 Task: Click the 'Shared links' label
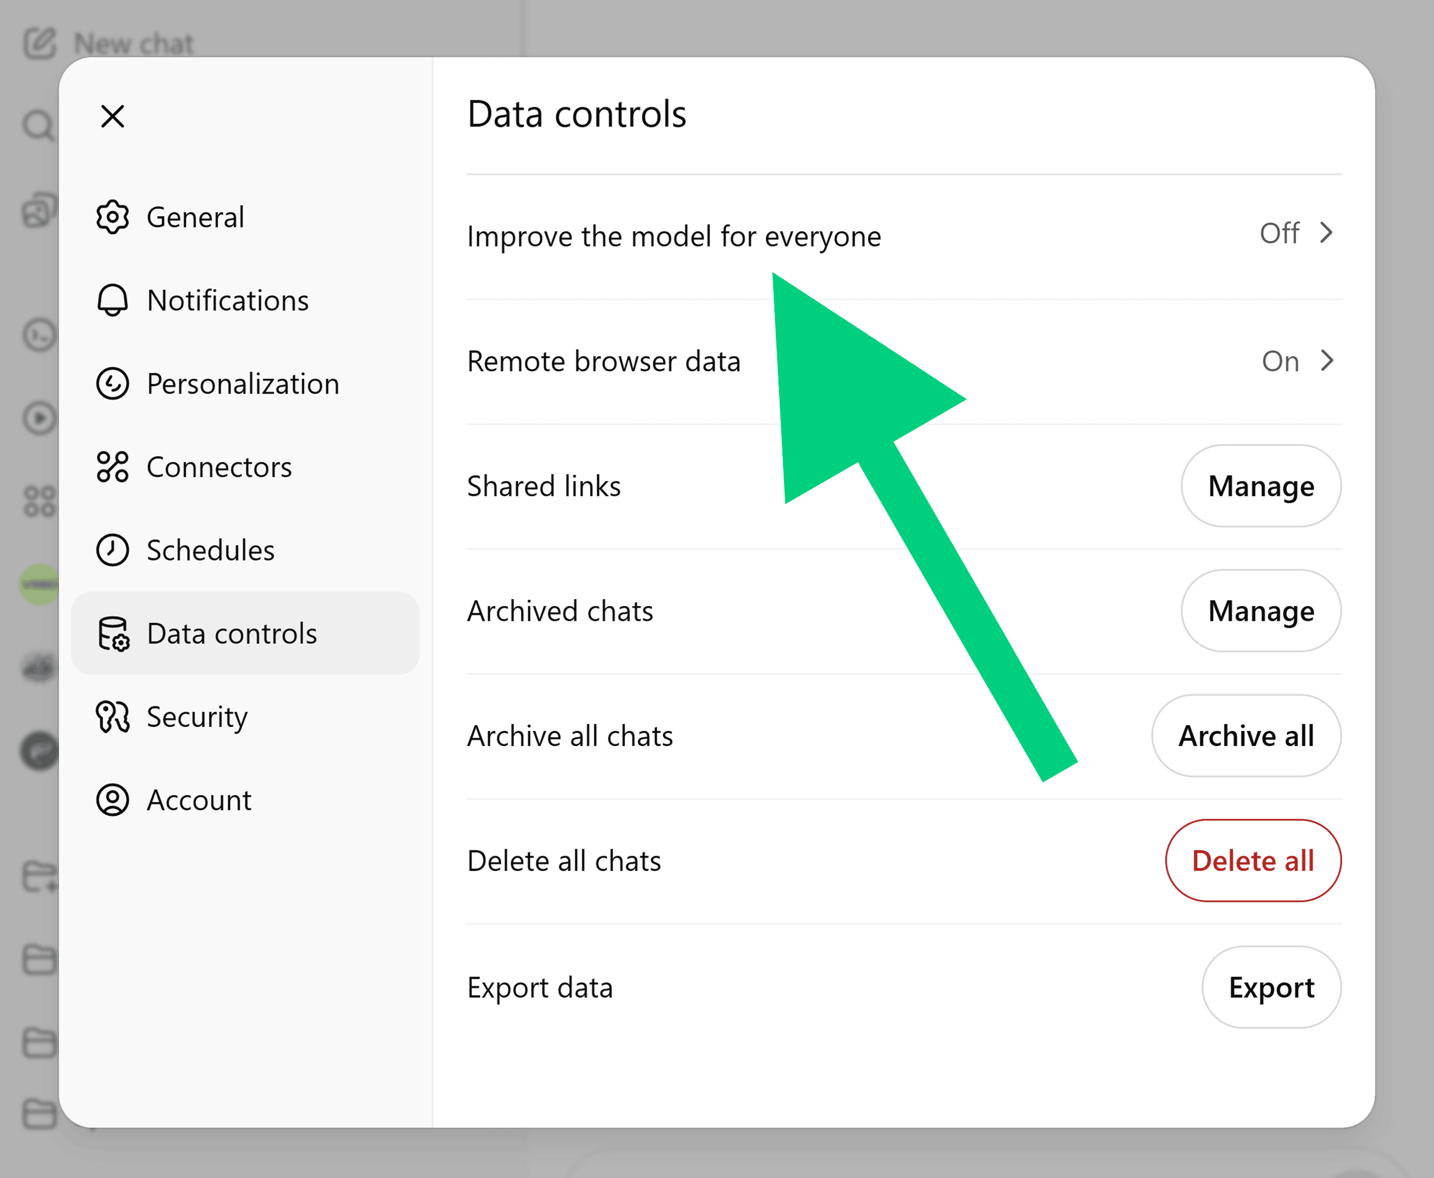pos(544,486)
